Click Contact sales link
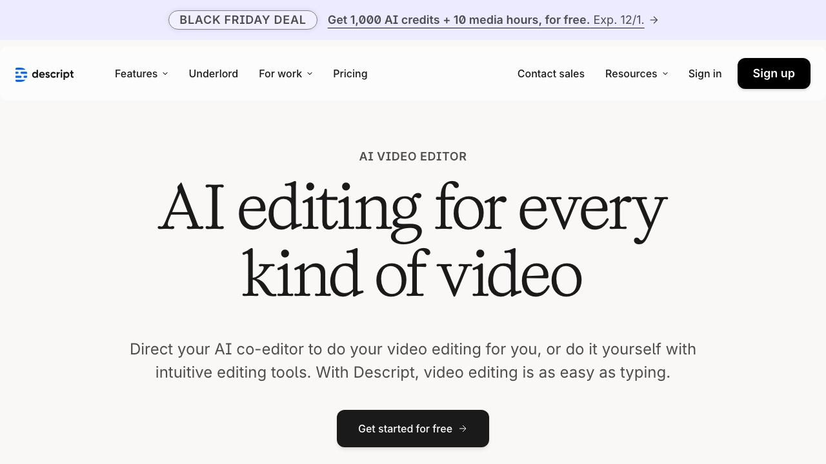The height and width of the screenshot is (464, 826). tap(550, 73)
